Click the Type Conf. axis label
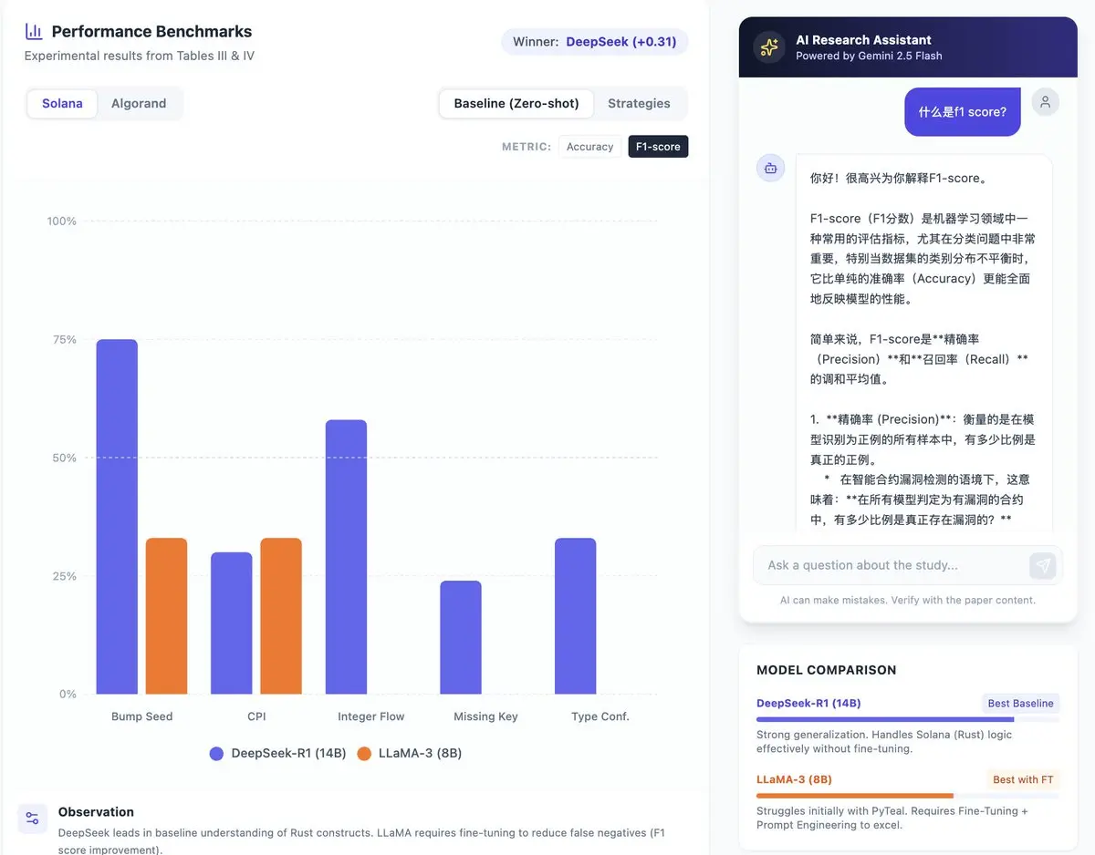This screenshot has width=1095, height=855. tap(600, 716)
